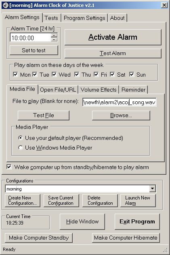170x255 pixels.
Task: Click the Set to test button
Action: [x=34, y=50]
